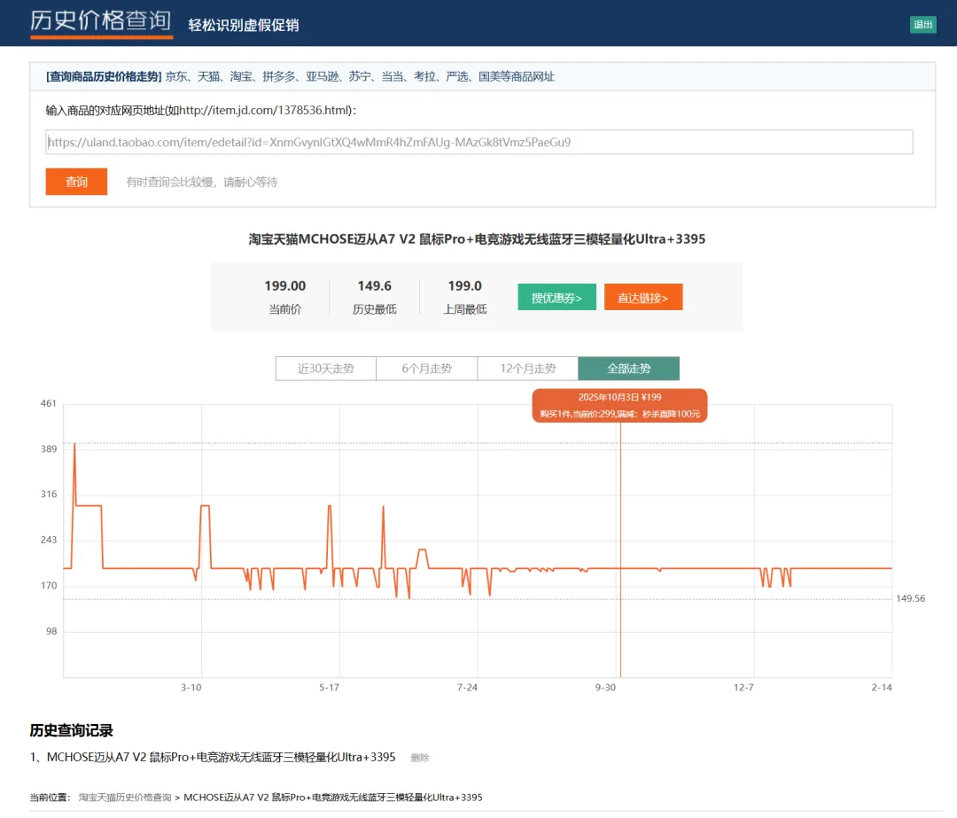Click the 12-7 date axis label

pos(743,688)
